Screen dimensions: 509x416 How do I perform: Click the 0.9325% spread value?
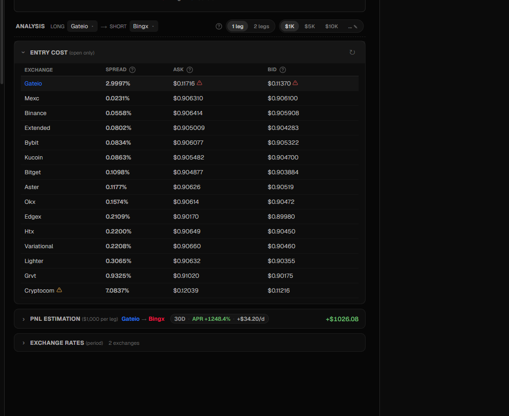point(118,276)
